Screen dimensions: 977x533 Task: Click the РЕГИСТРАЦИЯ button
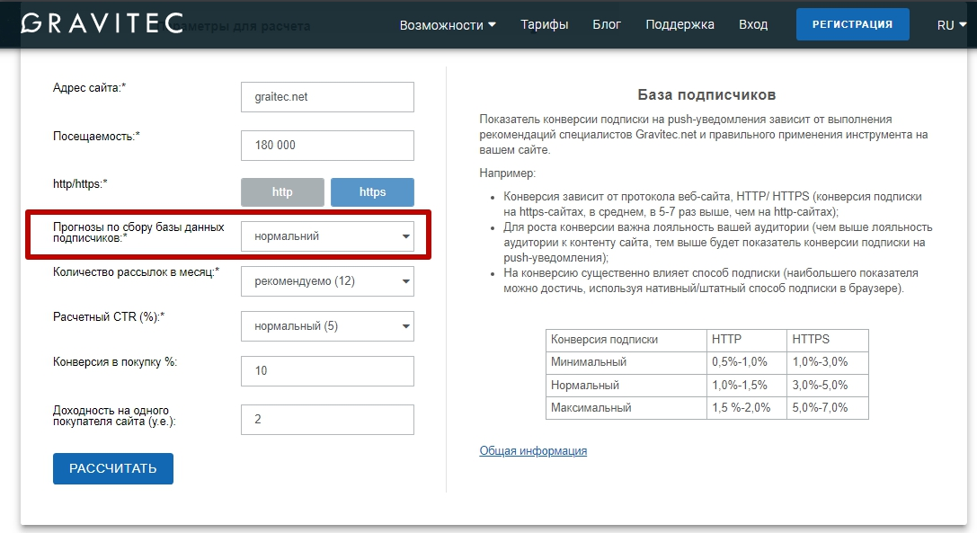click(x=852, y=24)
